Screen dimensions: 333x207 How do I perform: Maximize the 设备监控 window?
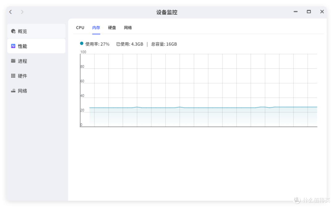point(309,12)
